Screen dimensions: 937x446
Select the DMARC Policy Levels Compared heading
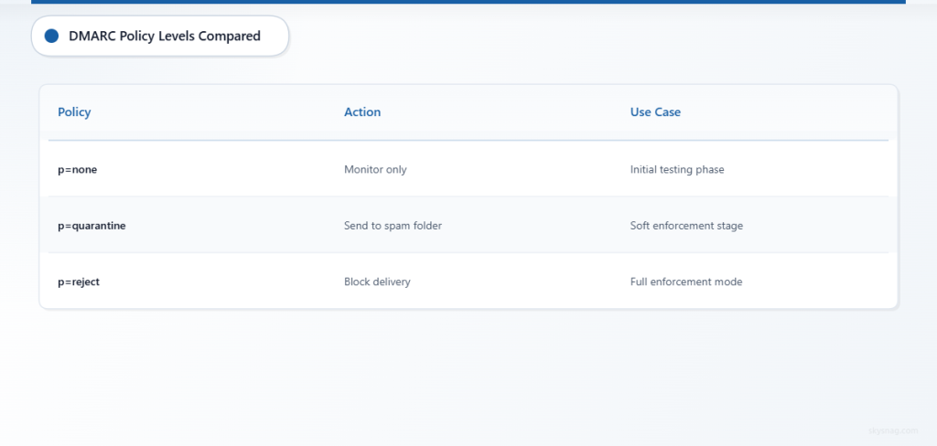[x=165, y=36]
